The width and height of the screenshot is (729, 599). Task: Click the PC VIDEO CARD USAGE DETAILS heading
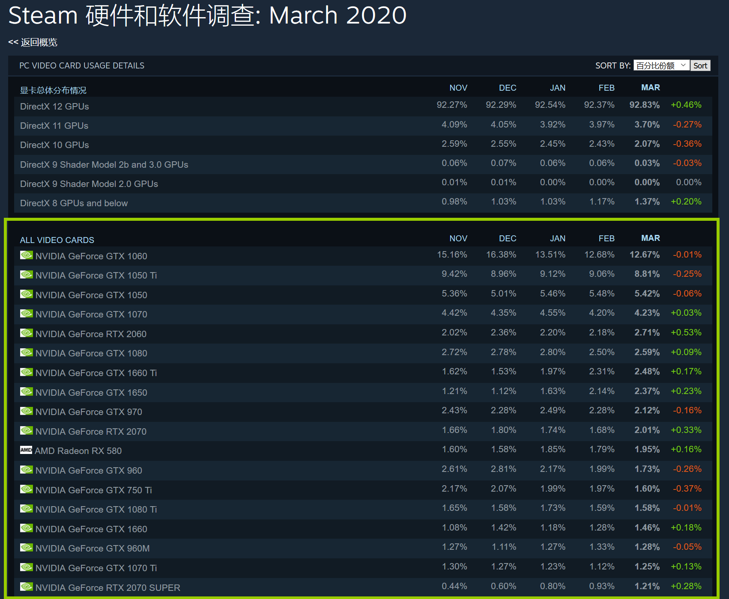[82, 65]
